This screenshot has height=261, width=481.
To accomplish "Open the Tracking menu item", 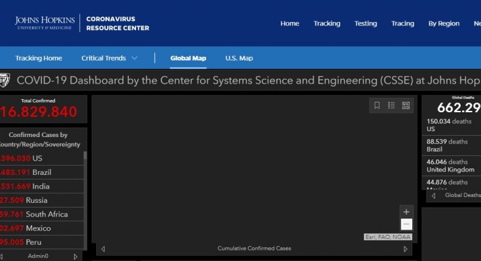I will click(x=327, y=23).
